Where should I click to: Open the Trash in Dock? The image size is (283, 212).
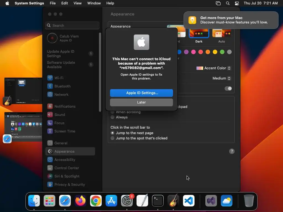click(x=249, y=201)
